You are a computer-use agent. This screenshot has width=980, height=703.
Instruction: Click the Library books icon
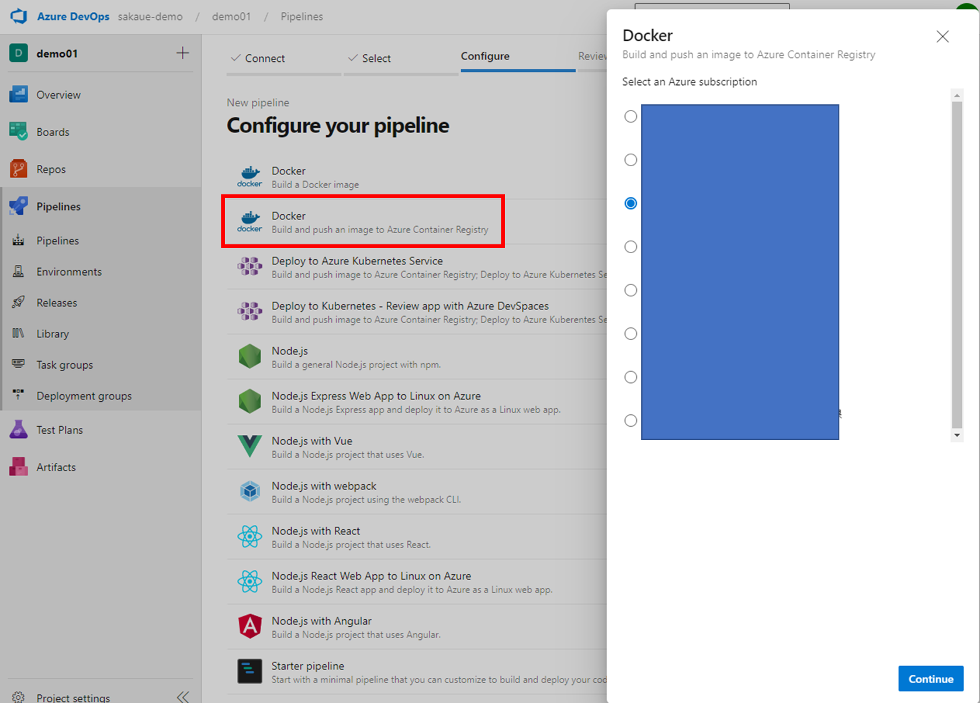coord(19,333)
